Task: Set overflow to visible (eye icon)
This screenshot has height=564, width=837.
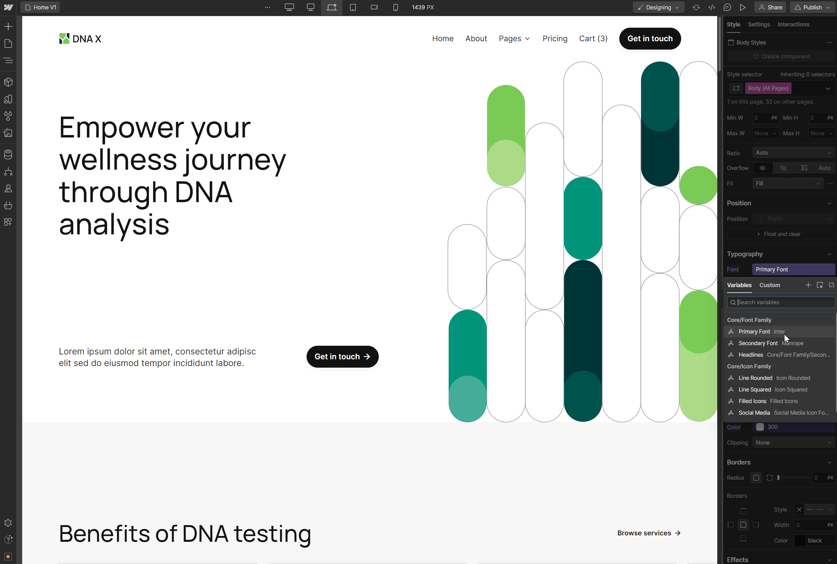Action: pos(763,168)
